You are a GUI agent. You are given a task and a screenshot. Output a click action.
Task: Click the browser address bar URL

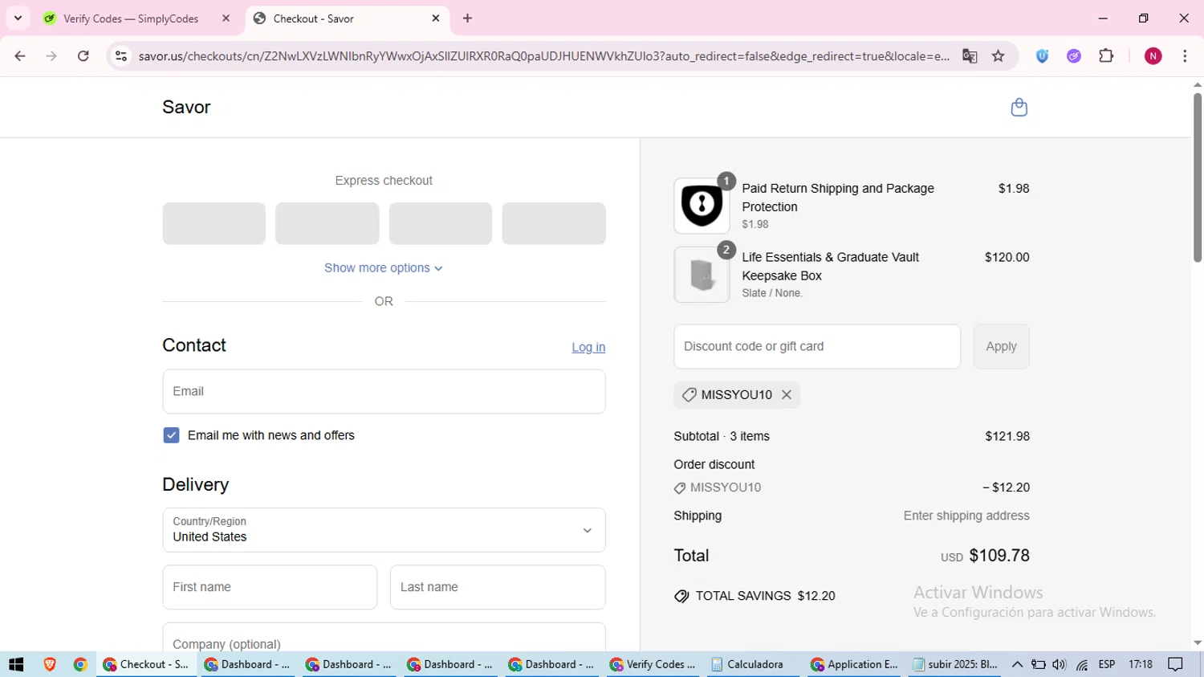[543, 56]
